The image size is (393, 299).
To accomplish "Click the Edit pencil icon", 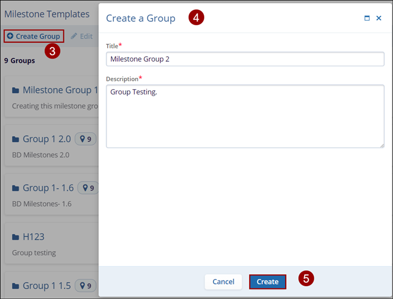I will 74,36.
